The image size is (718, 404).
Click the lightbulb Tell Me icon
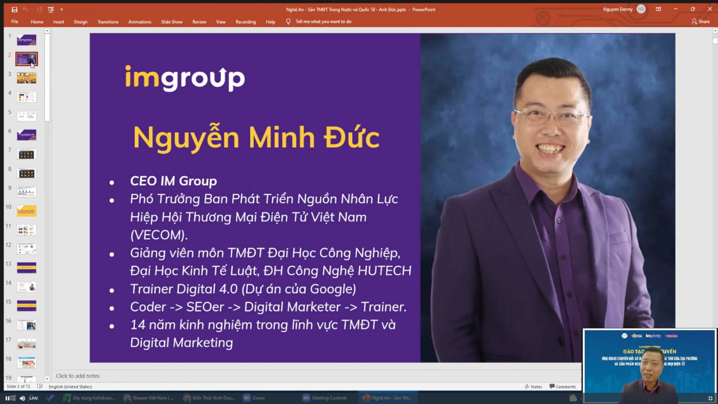tap(288, 22)
